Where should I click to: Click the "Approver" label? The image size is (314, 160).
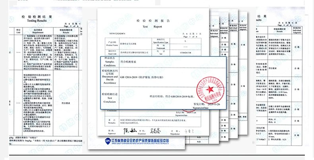(112, 133)
